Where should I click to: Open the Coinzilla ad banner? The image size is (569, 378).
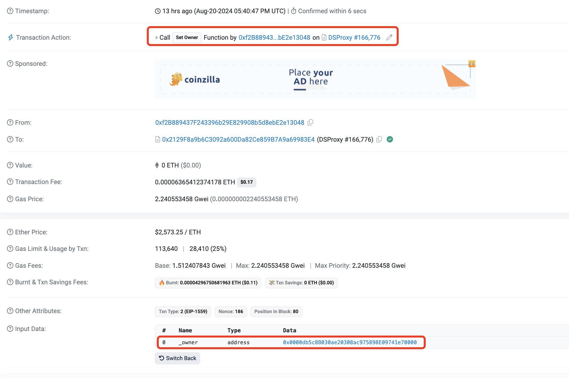(315, 79)
